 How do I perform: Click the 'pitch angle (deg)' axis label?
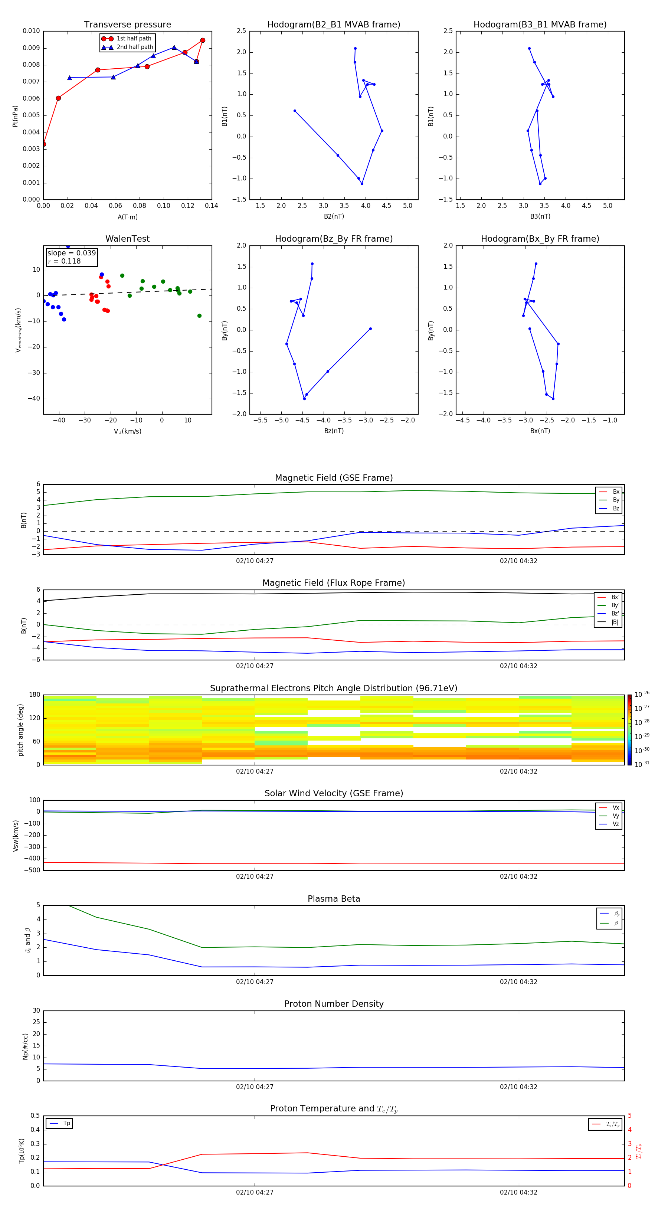point(20,730)
